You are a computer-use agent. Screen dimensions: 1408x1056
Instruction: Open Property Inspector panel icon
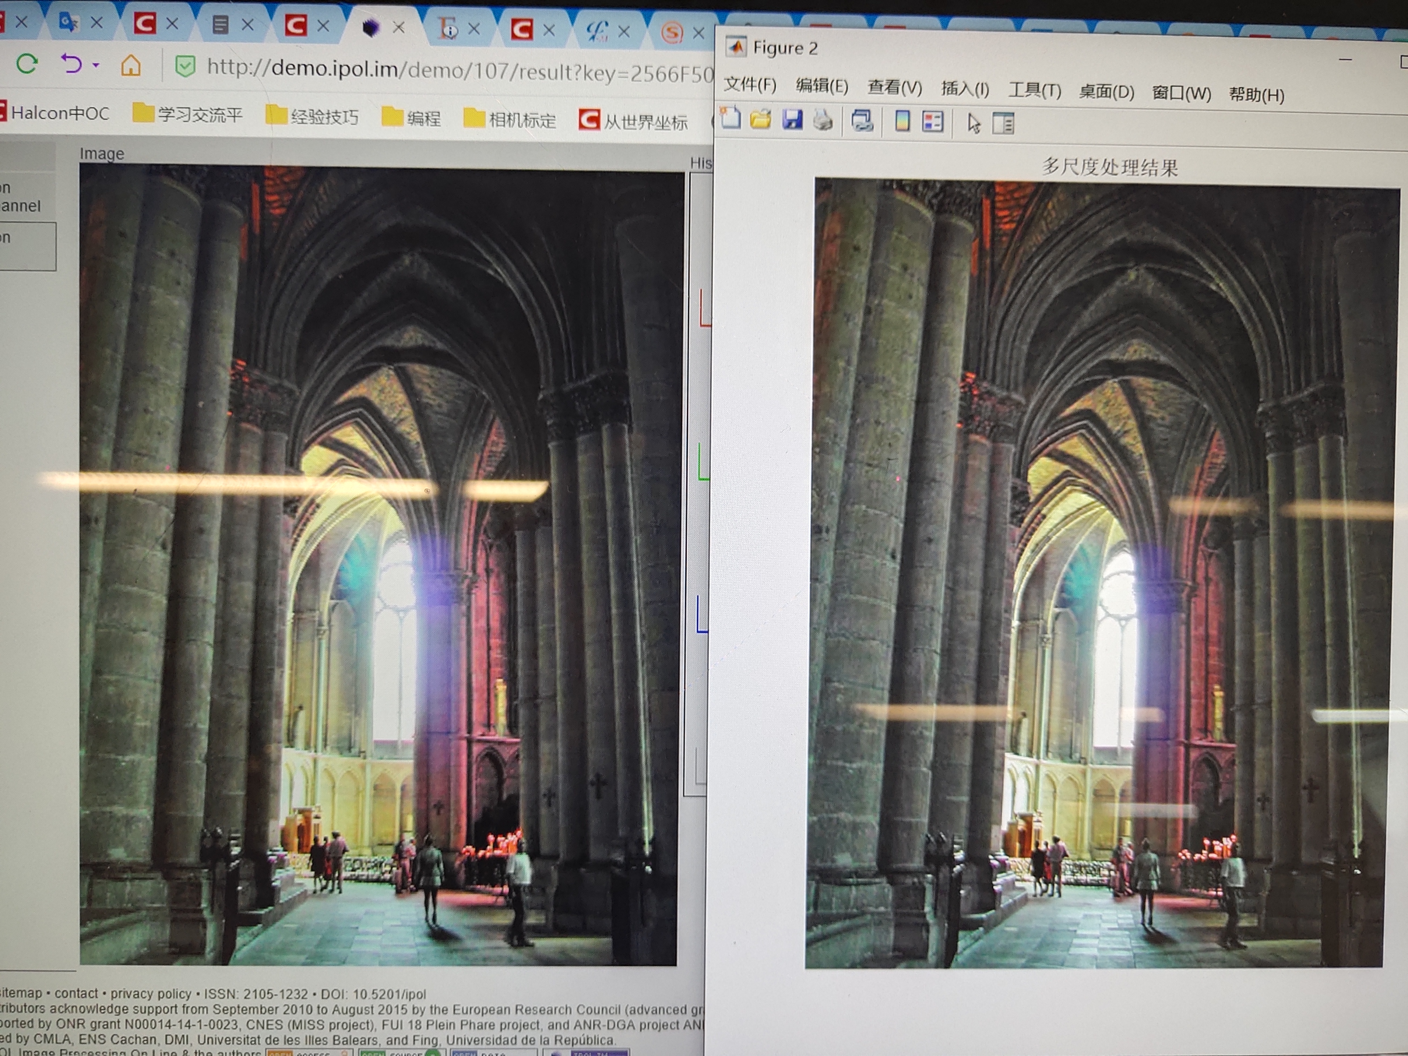point(1003,124)
